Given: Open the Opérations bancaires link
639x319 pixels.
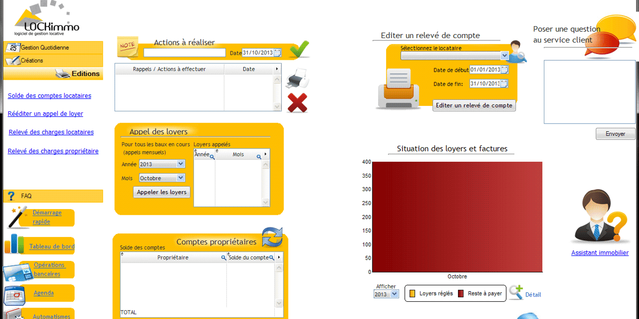Looking at the screenshot, I should pyautogui.click(x=49, y=269).
